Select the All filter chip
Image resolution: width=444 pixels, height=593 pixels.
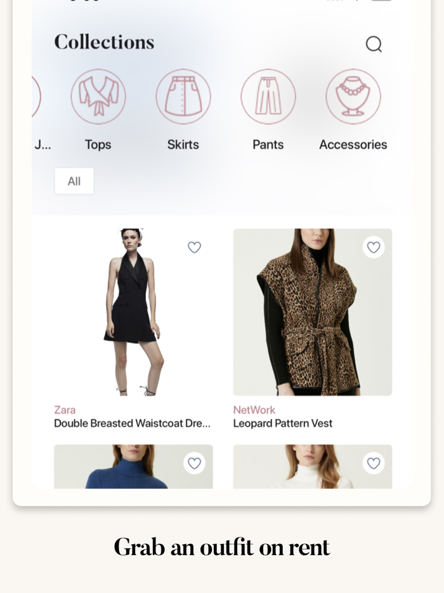[74, 181]
